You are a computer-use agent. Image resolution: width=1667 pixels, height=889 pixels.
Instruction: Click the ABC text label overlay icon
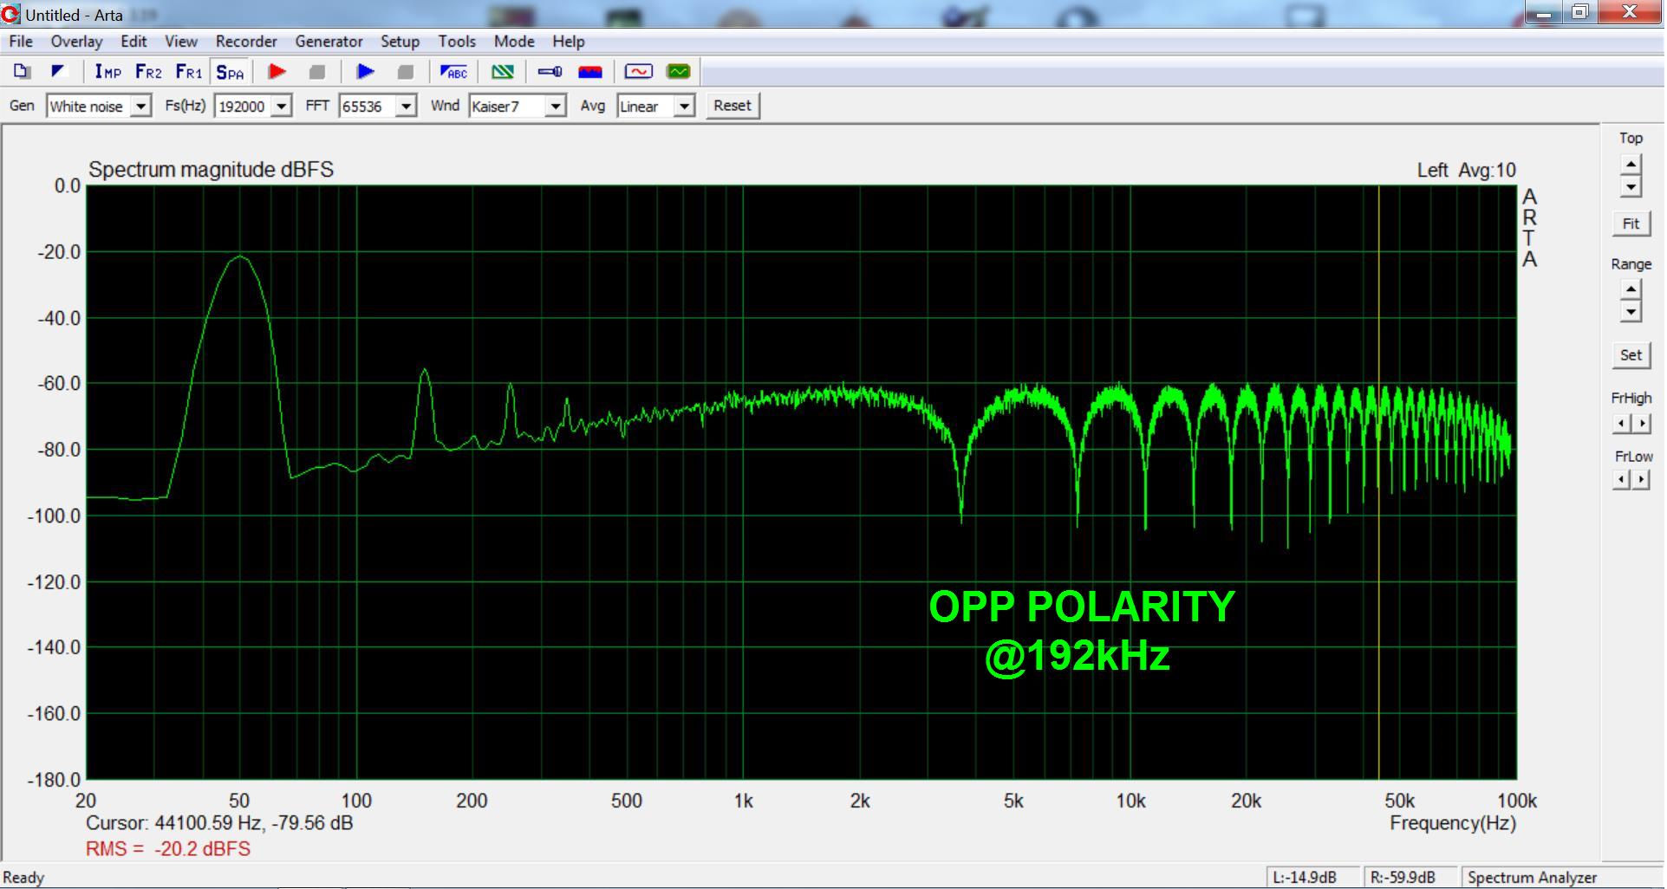(453, 72)
